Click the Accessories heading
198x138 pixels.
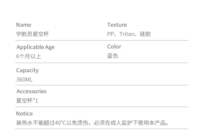(32, 91)
